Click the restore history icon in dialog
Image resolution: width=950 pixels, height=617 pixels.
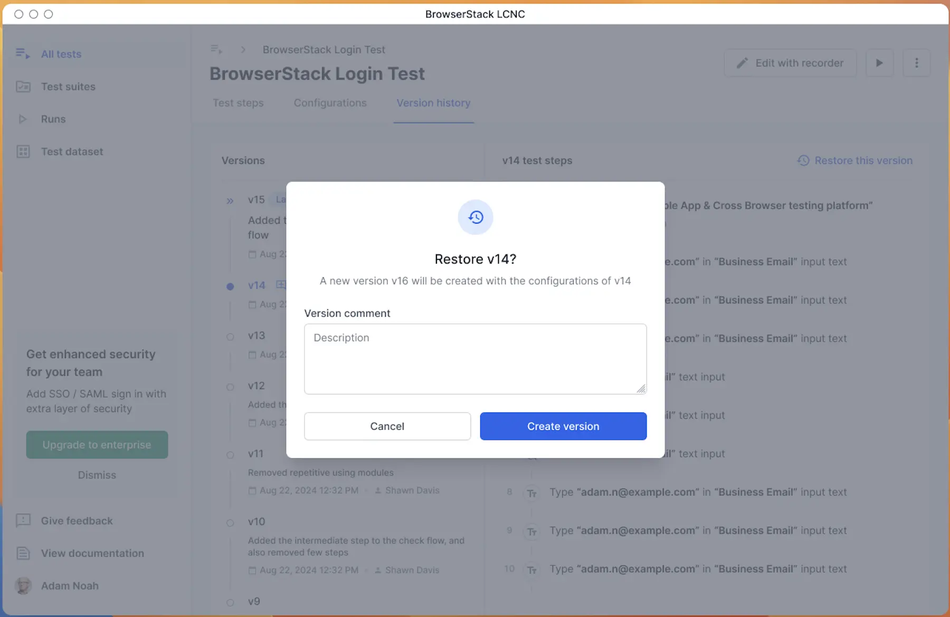pyautogui.click(x=476, y=217)
